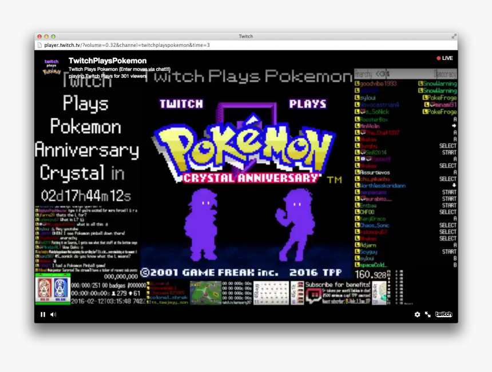Enter window full screen via title bar arrows
The height and width of the screenshot is (372, 492).
454,37
